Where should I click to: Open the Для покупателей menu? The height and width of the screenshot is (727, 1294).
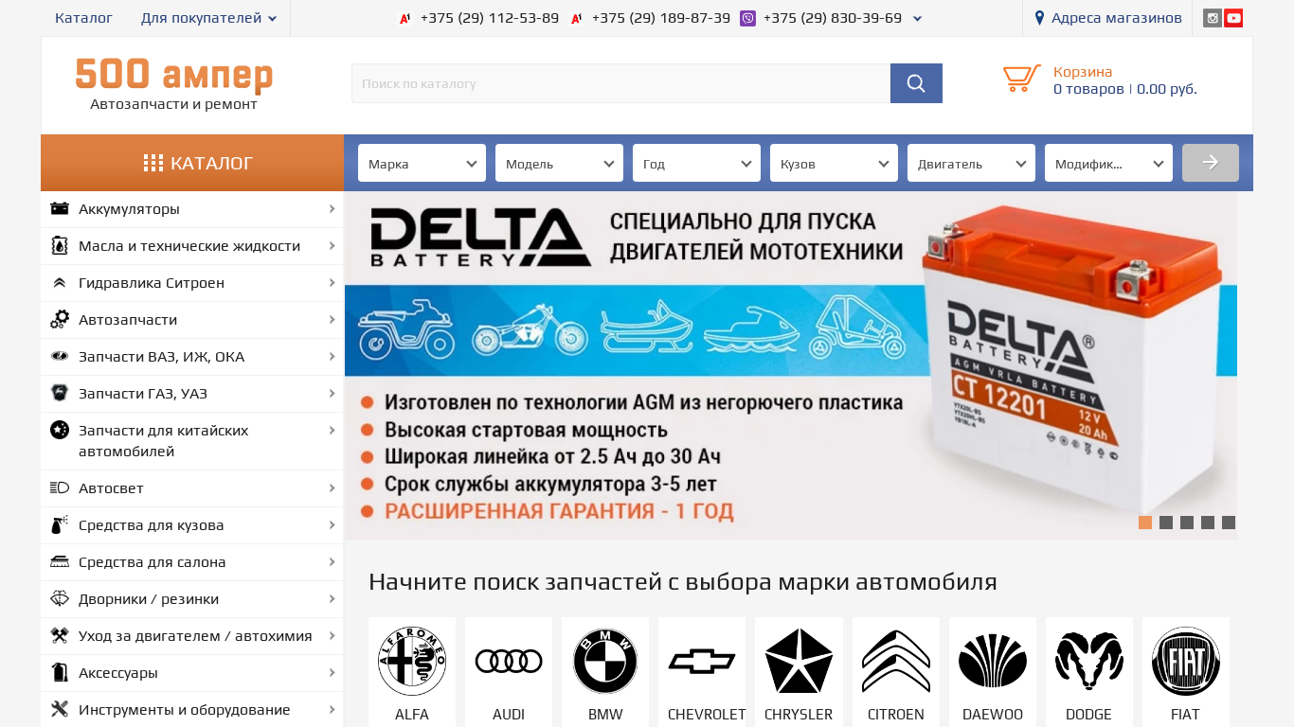click(x=208, y=18)
